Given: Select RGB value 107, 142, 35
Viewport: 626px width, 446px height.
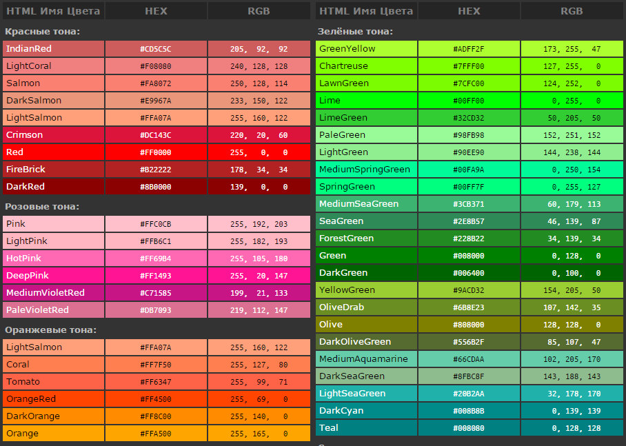Looking at the screenshot, I should [x=572, y=307].
